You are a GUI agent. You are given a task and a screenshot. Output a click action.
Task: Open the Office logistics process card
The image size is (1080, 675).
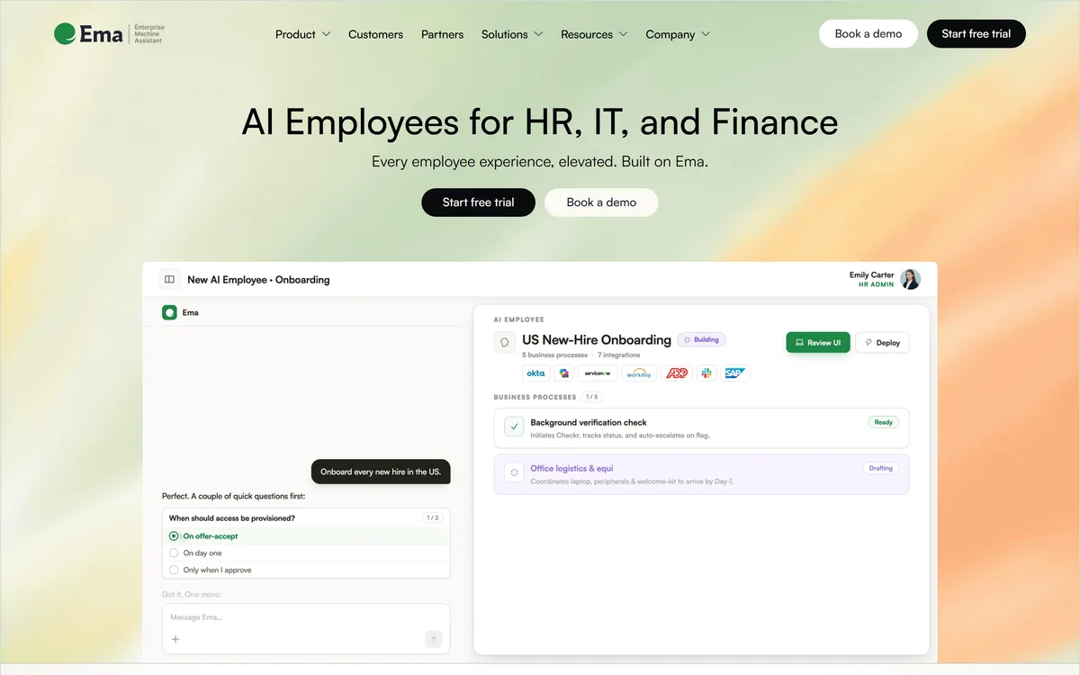[702, 473]
